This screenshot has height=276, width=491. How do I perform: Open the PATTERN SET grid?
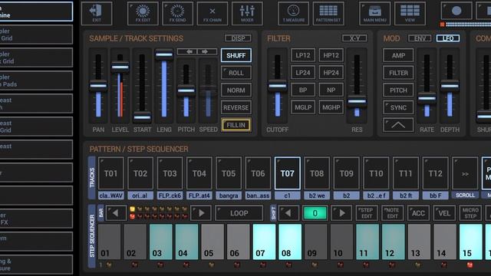(x=328, y=14)
